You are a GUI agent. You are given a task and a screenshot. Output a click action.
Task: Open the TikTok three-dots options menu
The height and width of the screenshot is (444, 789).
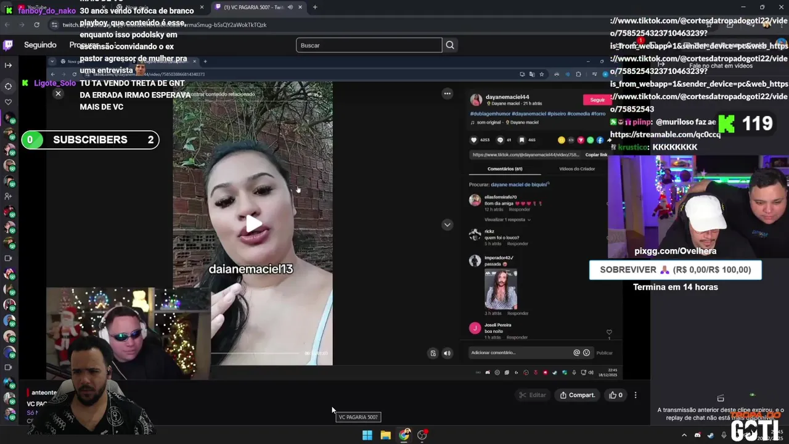tap(448, 93)
